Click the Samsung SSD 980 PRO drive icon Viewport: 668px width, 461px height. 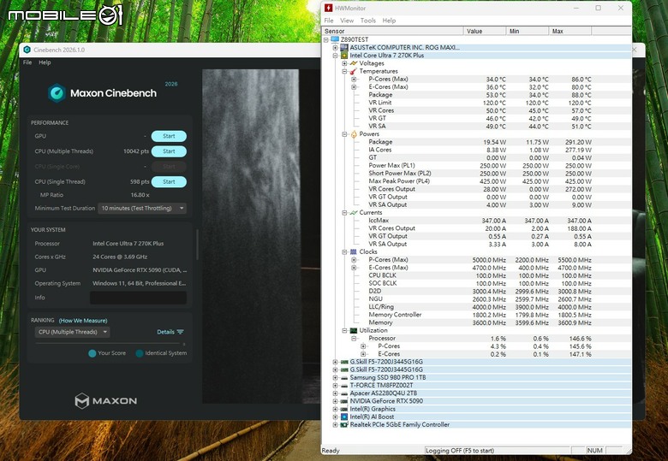pos(344,378)
